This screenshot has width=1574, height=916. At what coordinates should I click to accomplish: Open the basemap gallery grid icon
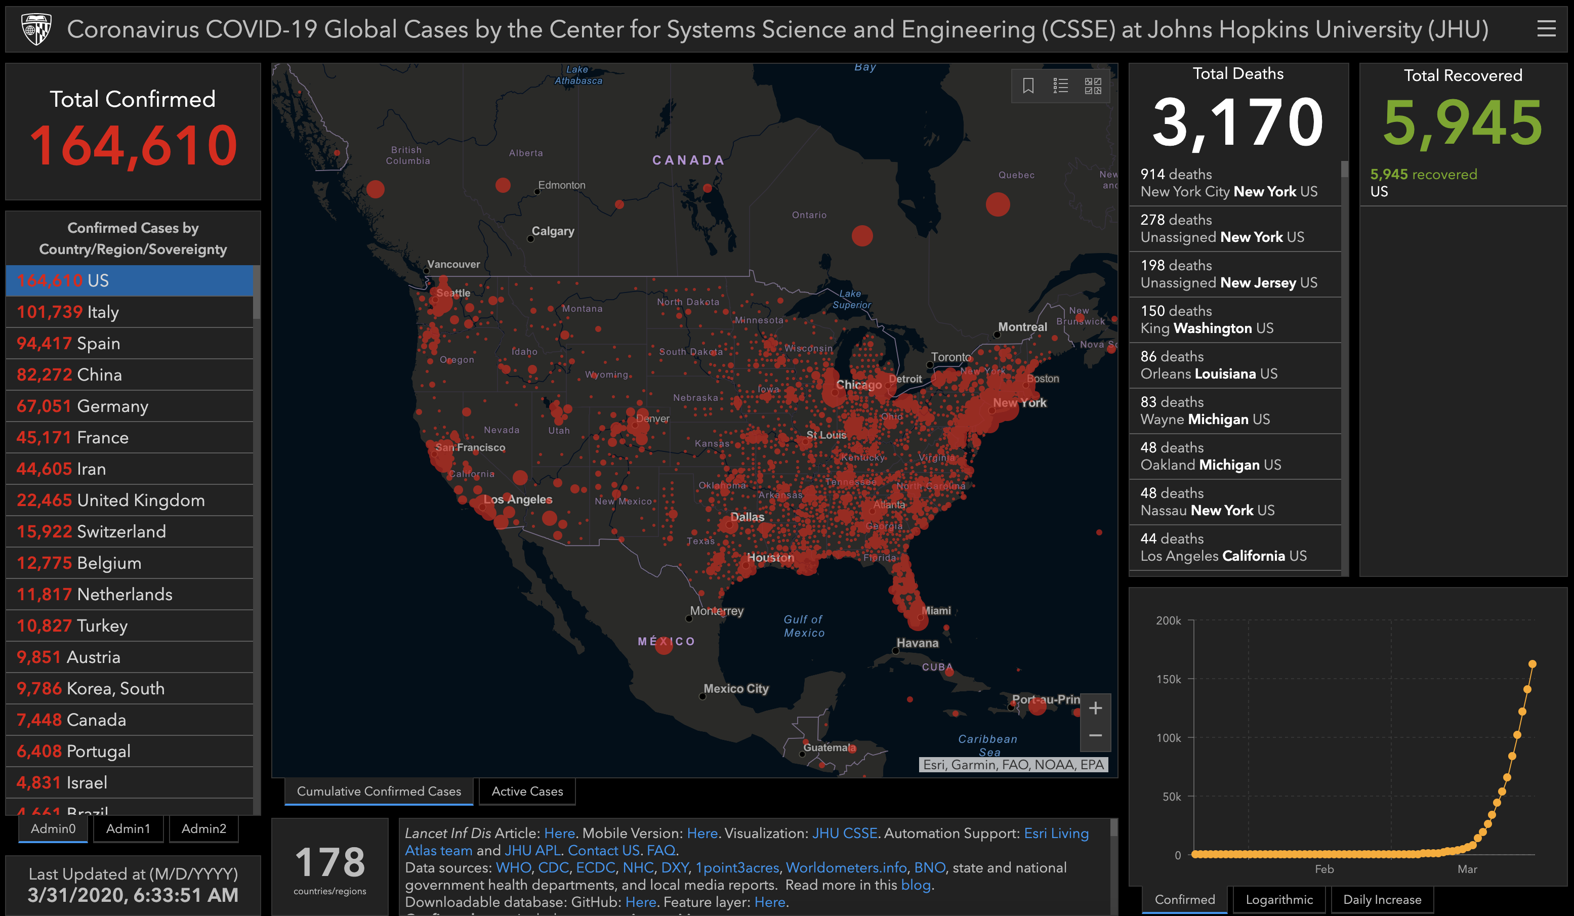click(x=1093, y=86)
